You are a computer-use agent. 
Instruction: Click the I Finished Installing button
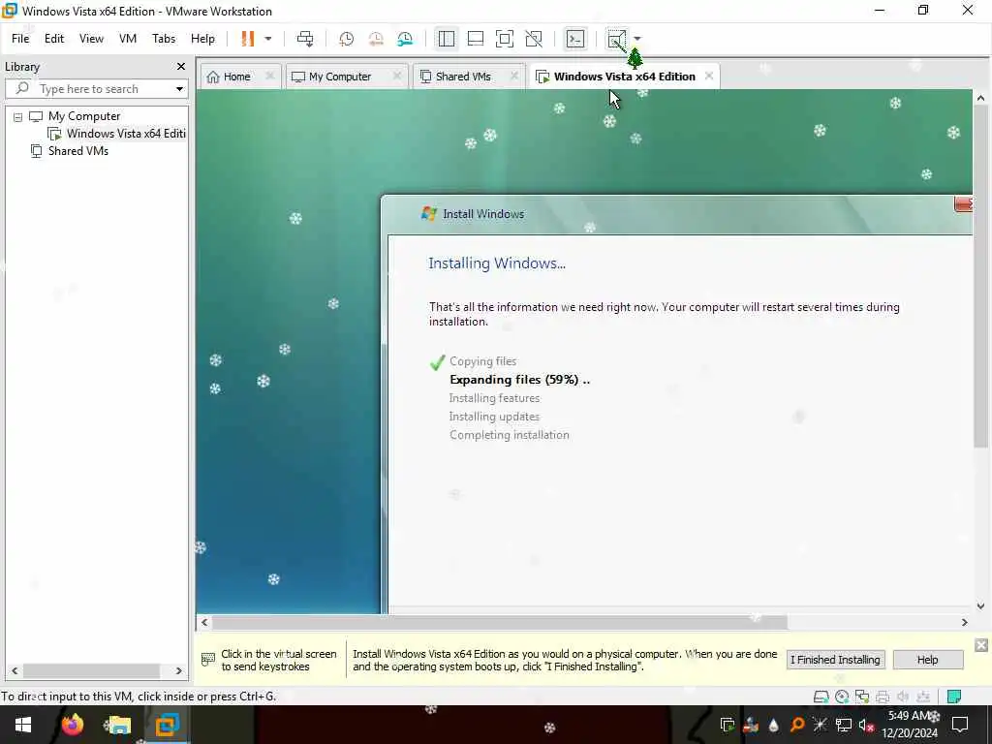pos(835,660)
